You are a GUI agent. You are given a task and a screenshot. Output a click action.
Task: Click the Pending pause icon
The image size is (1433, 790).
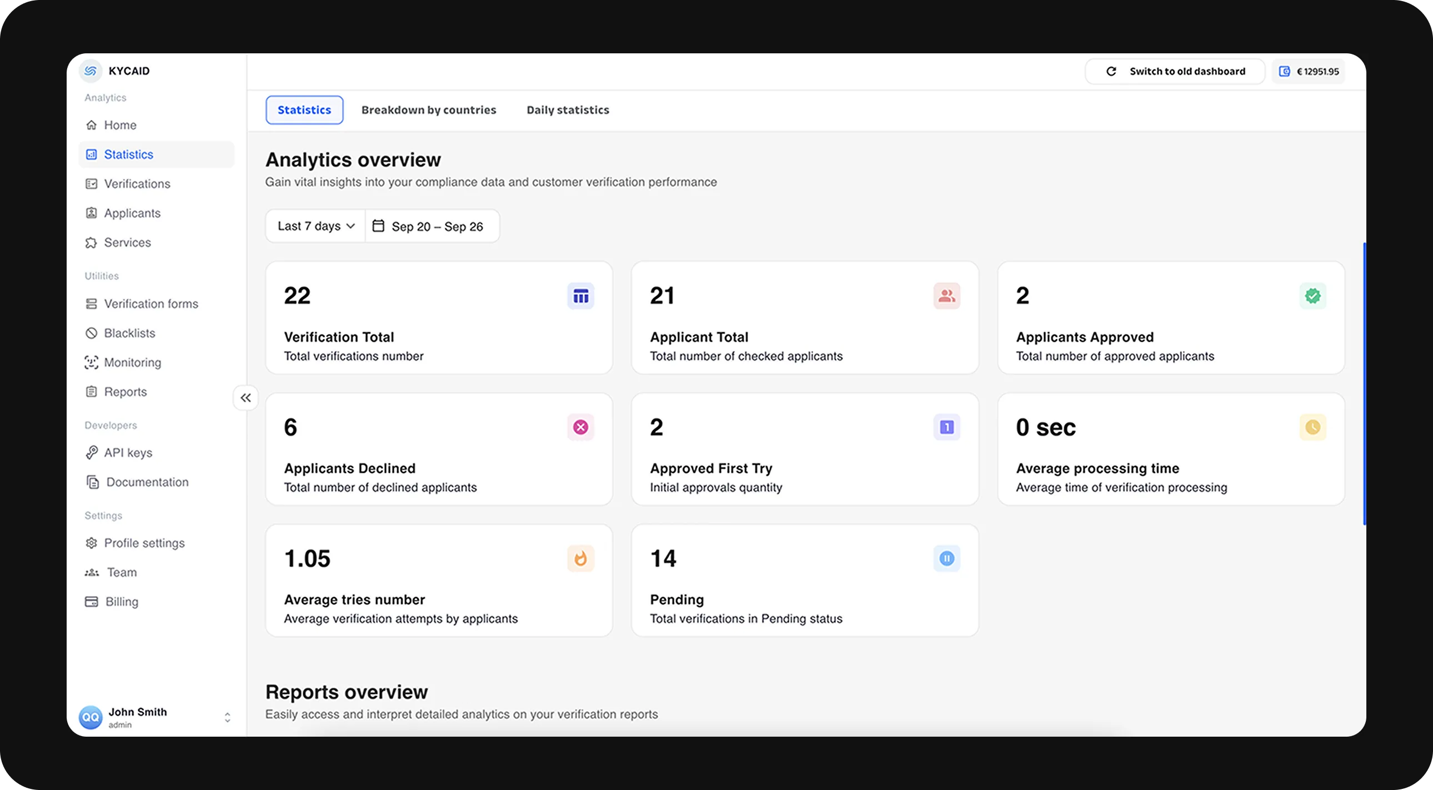(946, 558)
